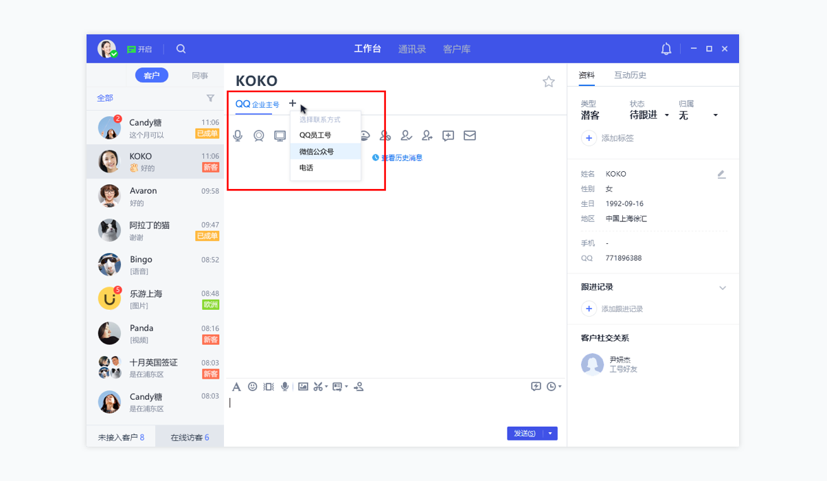Toggle the green 开启 status switch
Image resolution: width=827 pixels, height=481 pixels.
139,49
